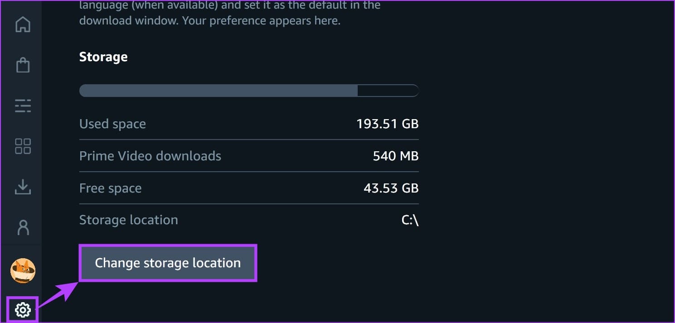
Task: Open Settings via the gear icon
Action: coord(22,310)
